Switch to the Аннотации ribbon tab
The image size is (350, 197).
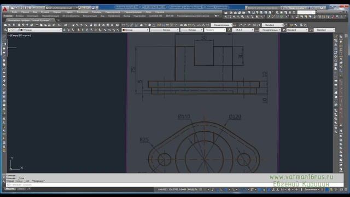[33, 16]
